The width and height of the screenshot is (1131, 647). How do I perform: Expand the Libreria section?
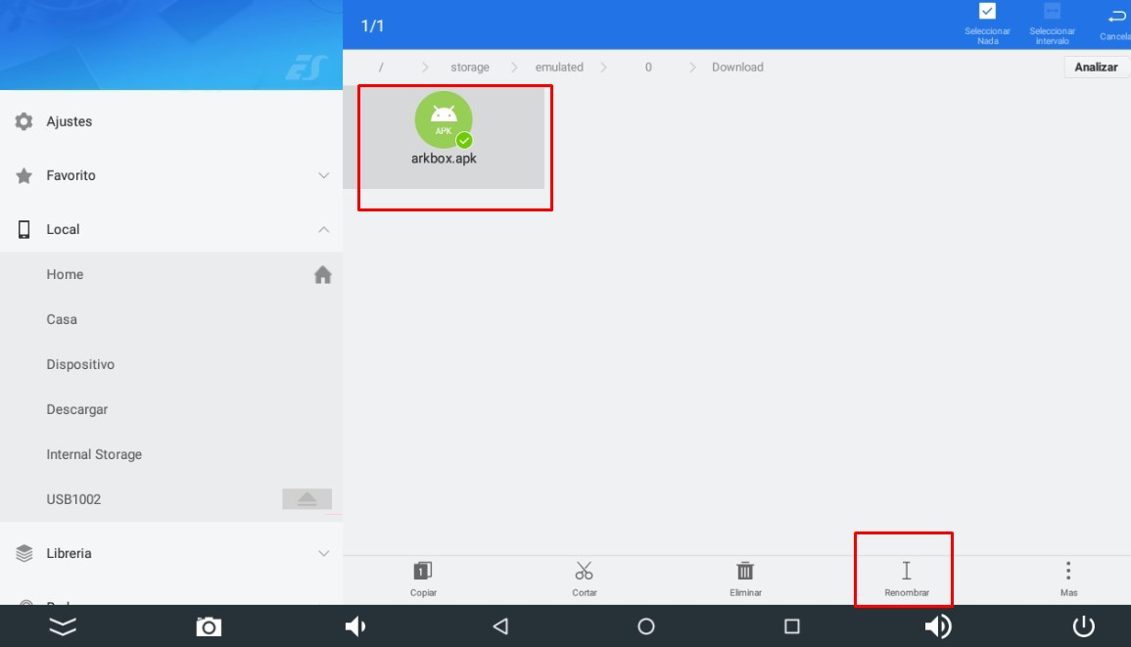tap(323, 554)
